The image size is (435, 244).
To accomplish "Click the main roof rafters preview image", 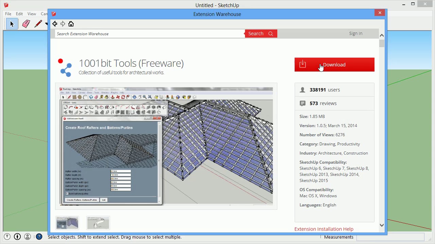I will [x=166, y=146].
